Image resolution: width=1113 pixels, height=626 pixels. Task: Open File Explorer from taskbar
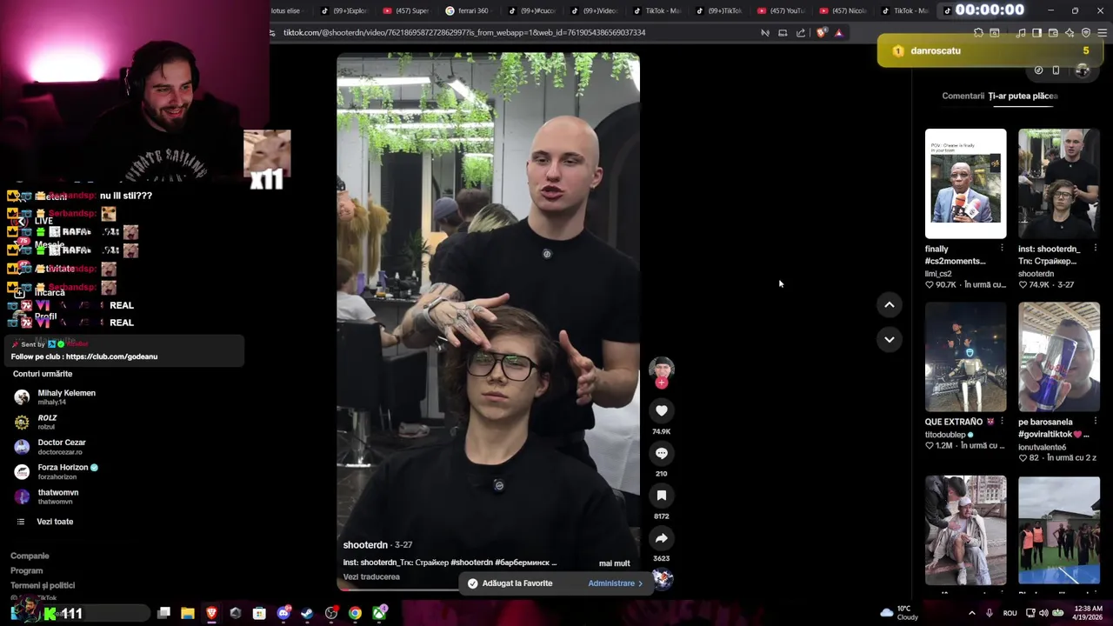188,613
